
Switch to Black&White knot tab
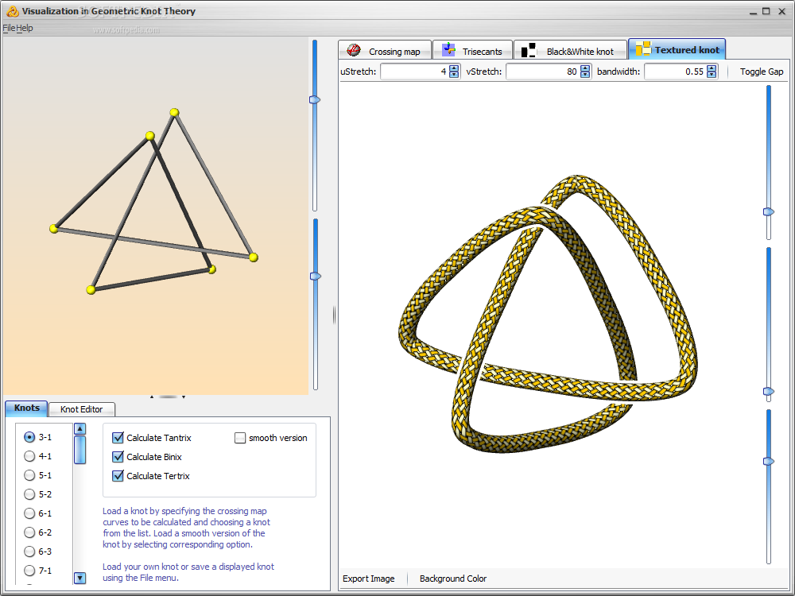(x=570, y=50)
